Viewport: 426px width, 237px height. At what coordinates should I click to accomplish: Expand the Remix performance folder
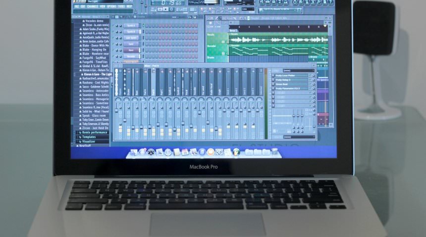pyautogui.click(x=95, y=132)
